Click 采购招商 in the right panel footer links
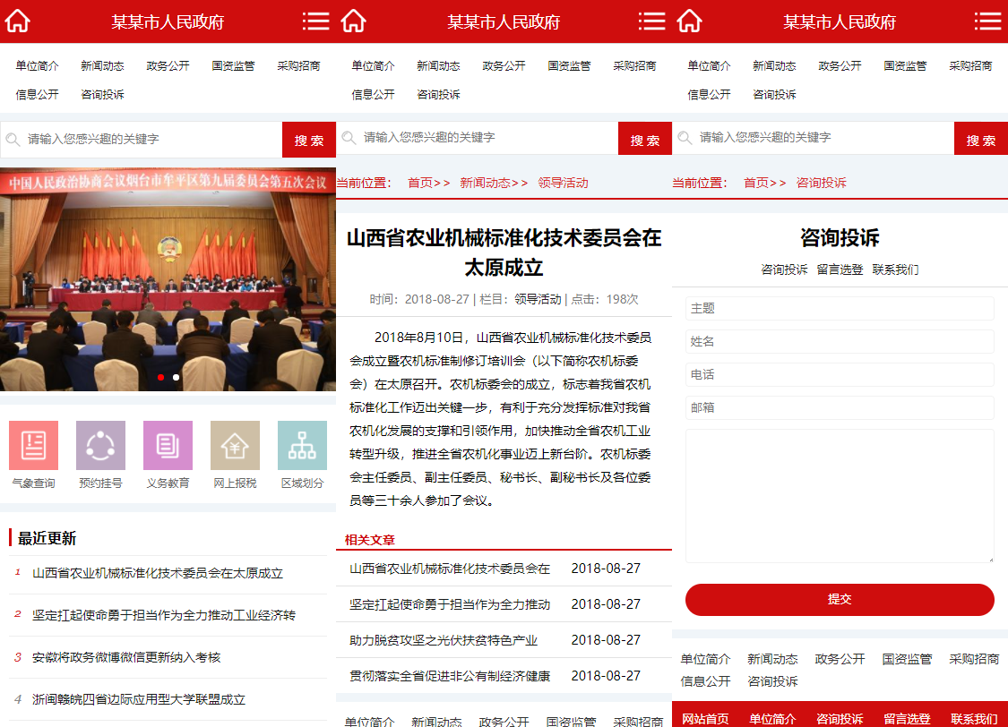This screenshot has width=1008, height=727. tap(974, 659)
